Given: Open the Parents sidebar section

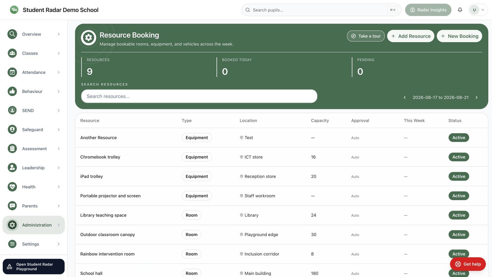Looking at the screenshot, I should click(34, 206).
